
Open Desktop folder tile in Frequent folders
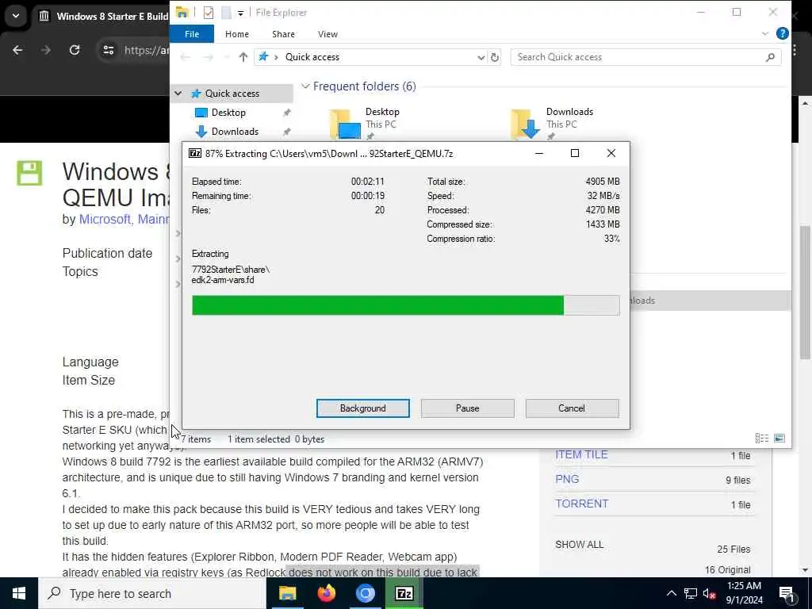click(x=364, y=124)
